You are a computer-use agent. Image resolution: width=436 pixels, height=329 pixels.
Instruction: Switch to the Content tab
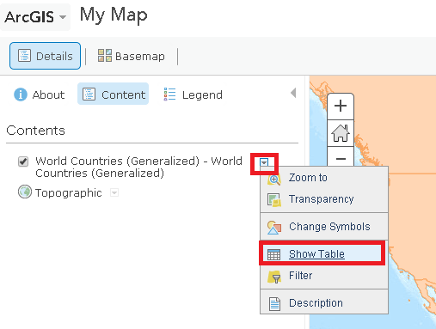114,94
